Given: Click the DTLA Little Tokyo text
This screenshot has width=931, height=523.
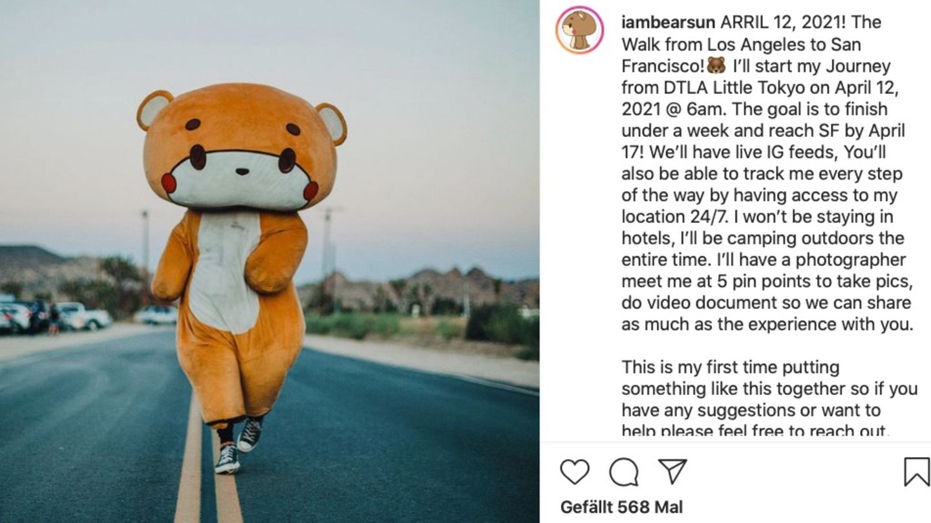Looking at the screenshot, I should pyautogui.click(x=709, y=87).
